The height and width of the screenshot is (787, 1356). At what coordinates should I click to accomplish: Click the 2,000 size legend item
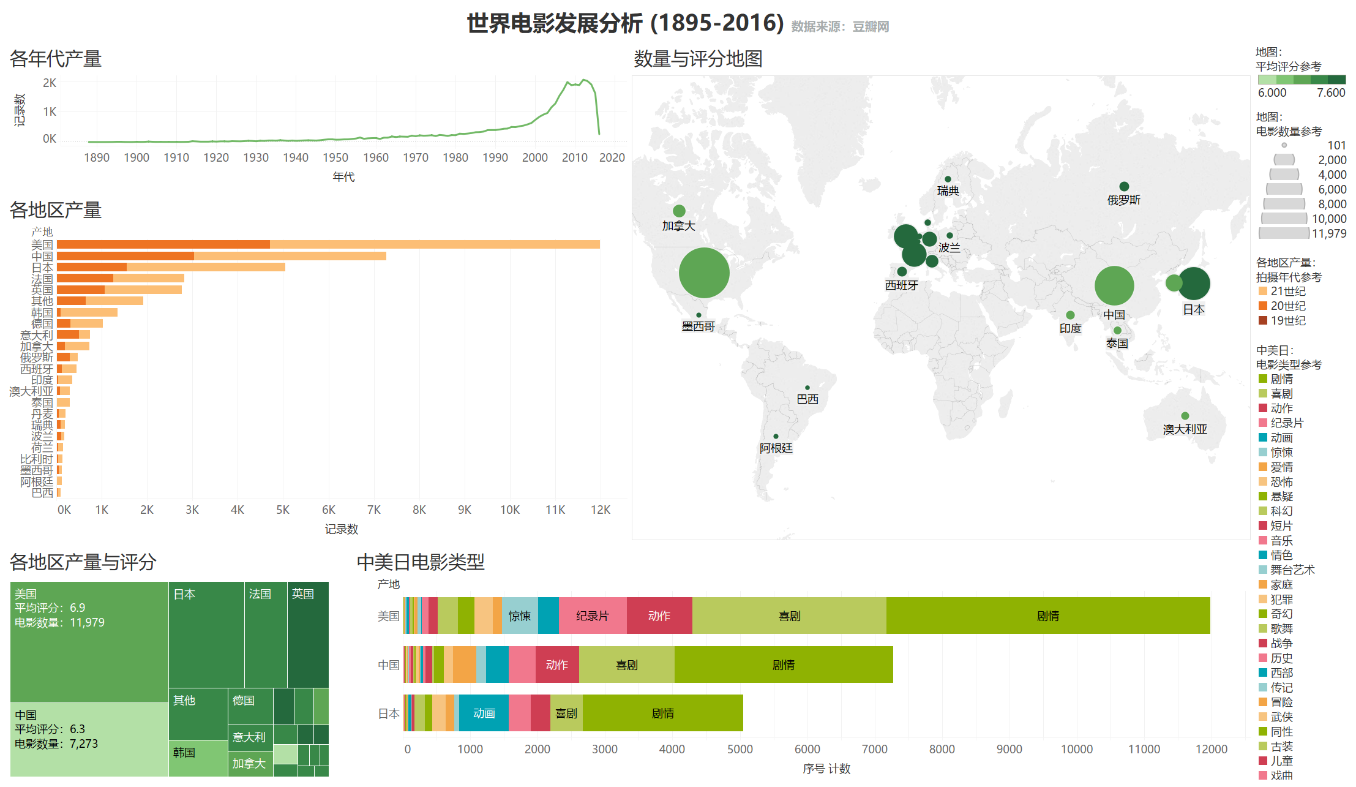point(1309,160)
